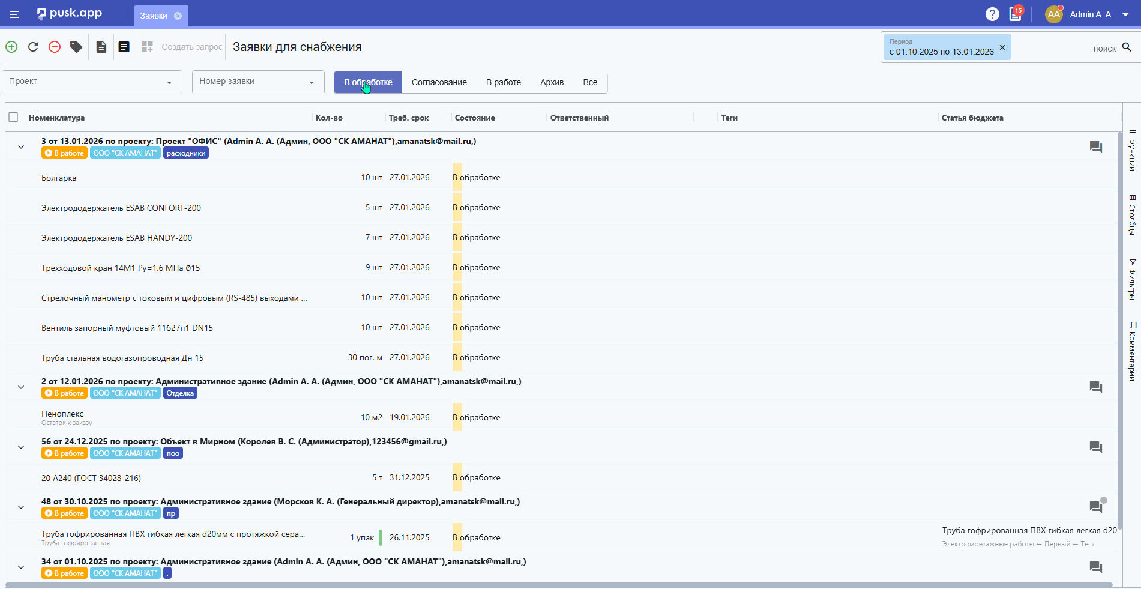The image size is (1141, 589).
Task: Open the tags icon in toolbar
Action: pyautogui.click(x=76, y=47)
